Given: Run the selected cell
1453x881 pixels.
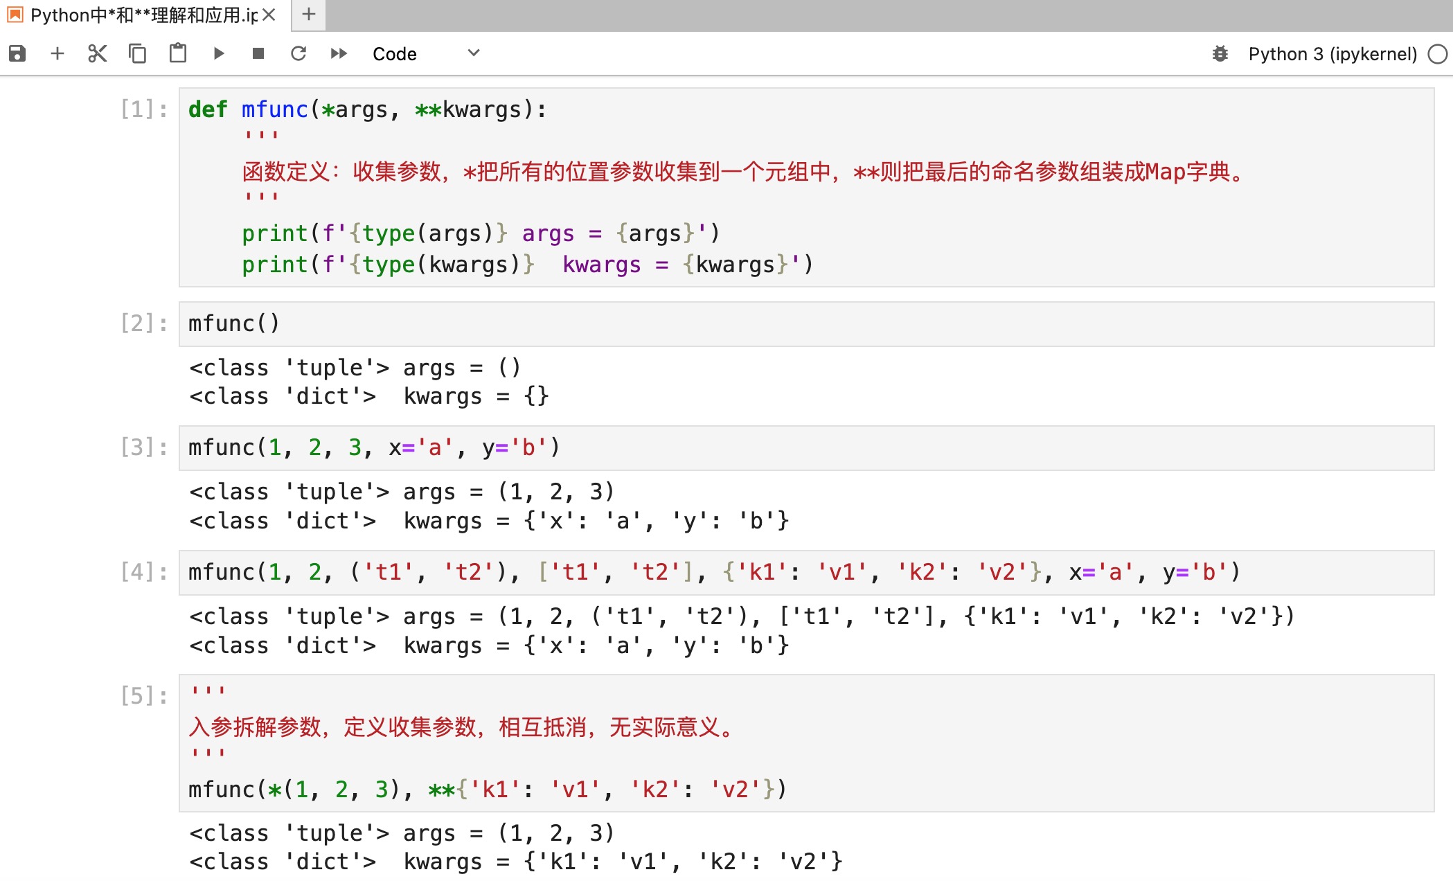Looking at the screenshot, I should pos(219,53).
